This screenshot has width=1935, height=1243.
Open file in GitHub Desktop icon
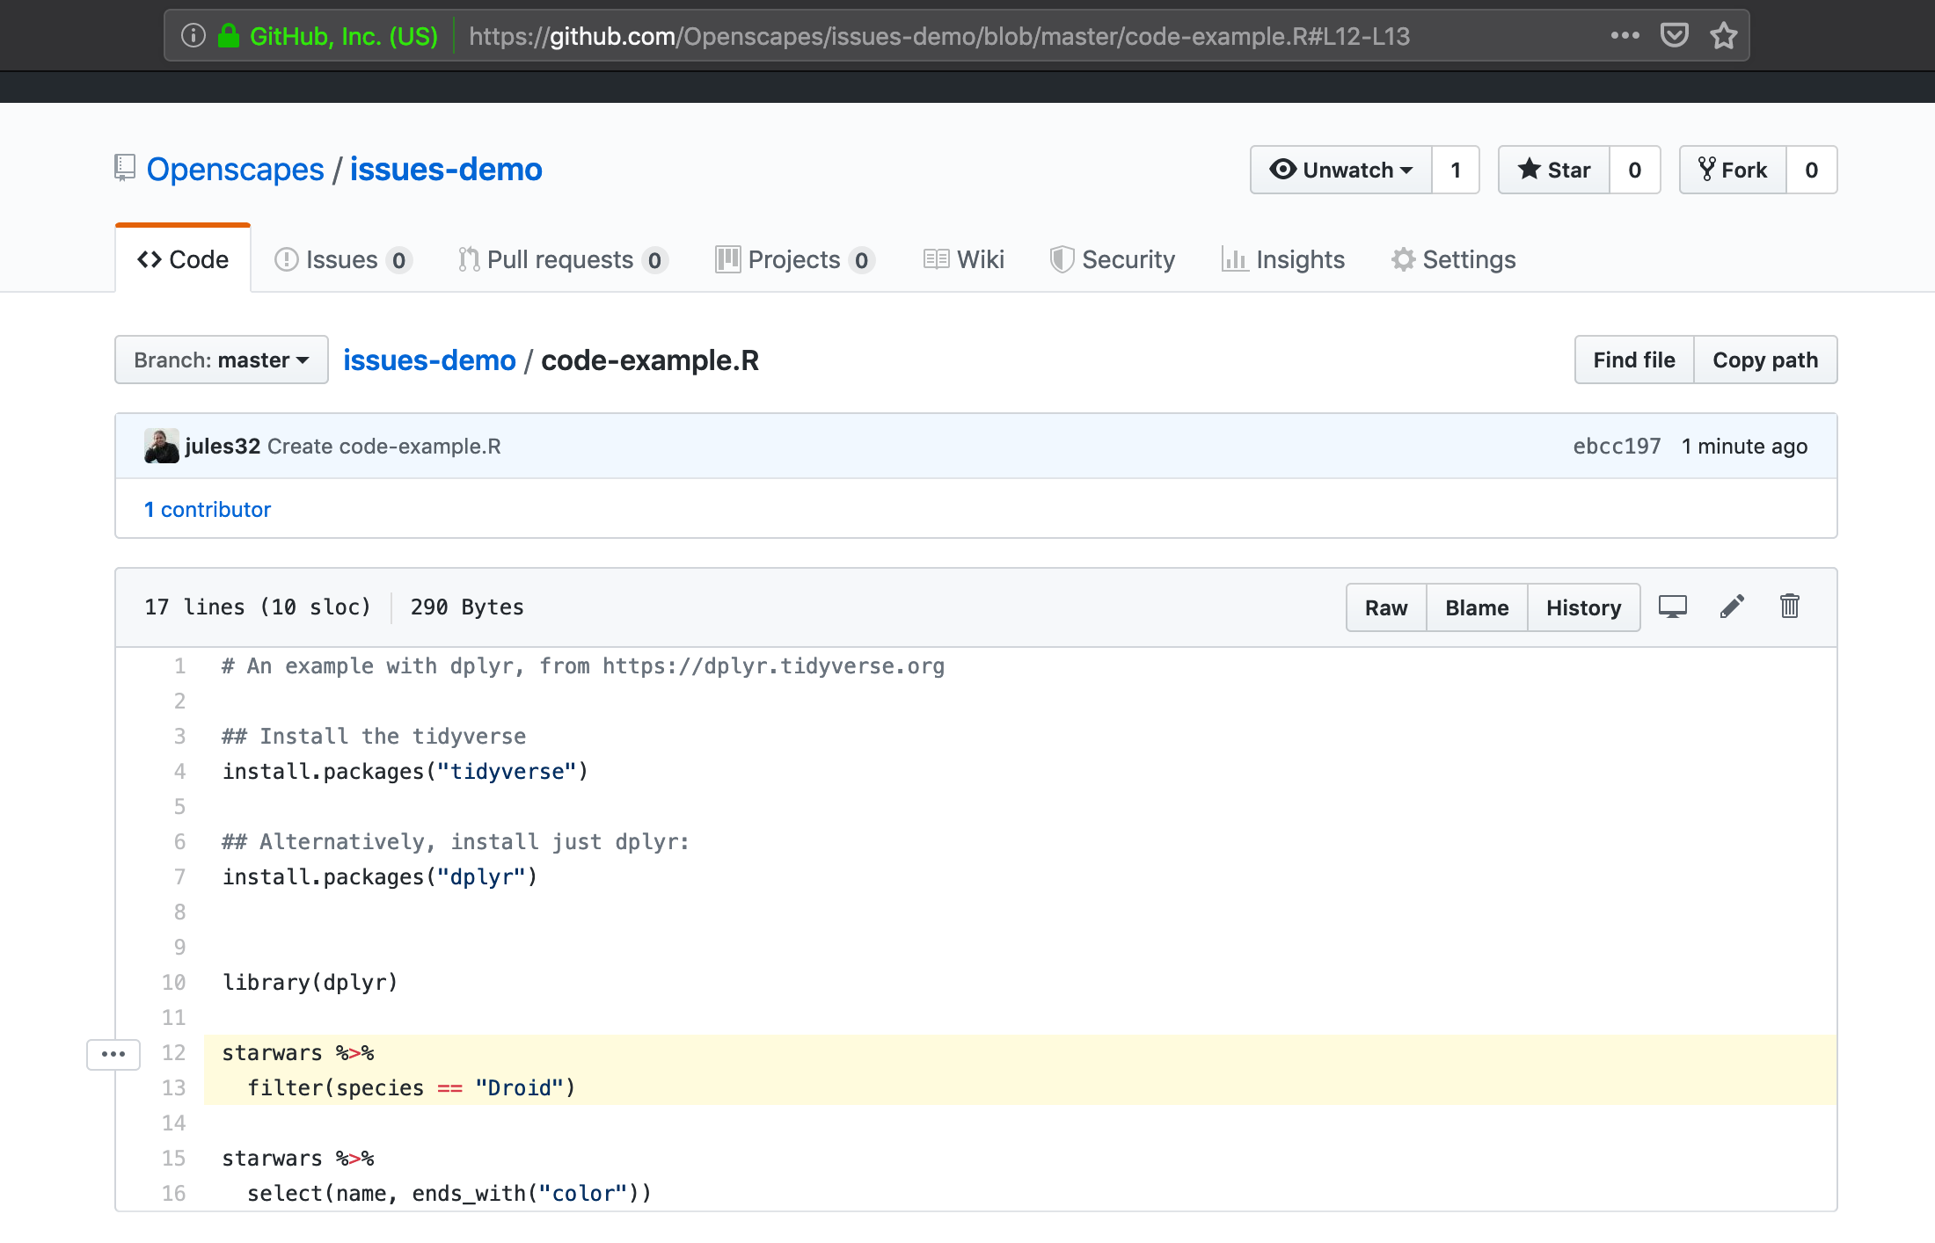(1672, 607)
